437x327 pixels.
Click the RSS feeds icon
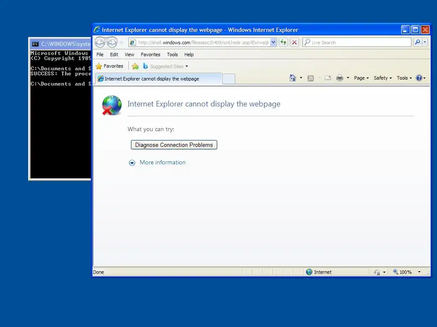point(311,78)
